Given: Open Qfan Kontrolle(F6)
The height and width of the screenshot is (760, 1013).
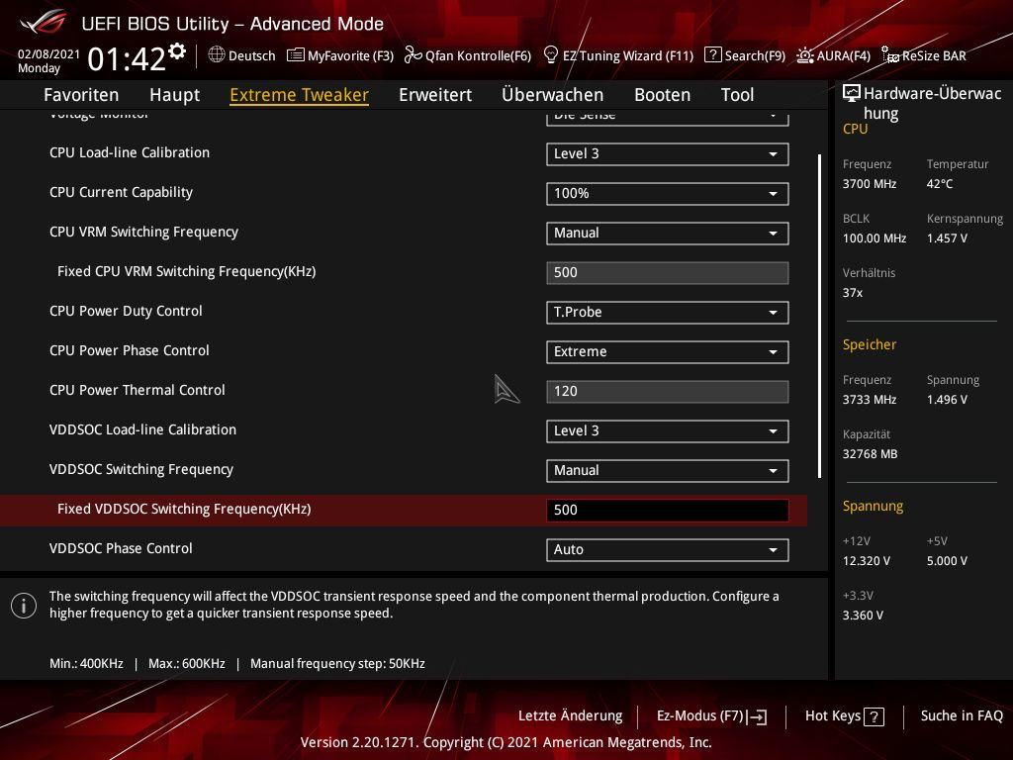Looking at the screenshot, I should pos(468,55).
